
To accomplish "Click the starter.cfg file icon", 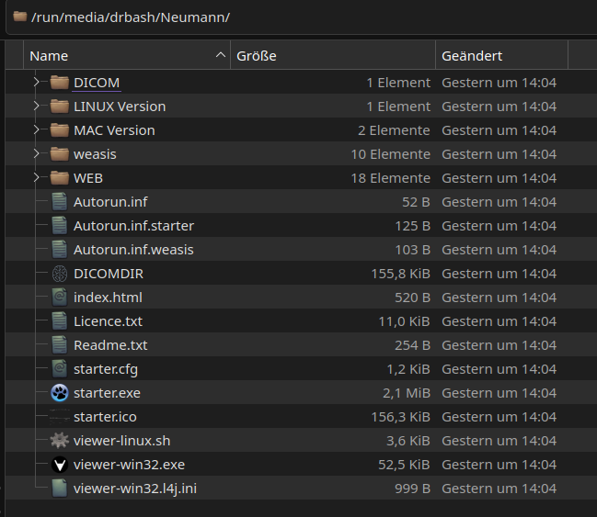I will pos(60,369).
